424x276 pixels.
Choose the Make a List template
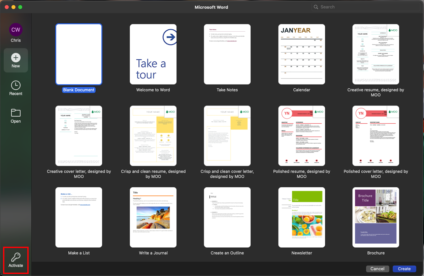pyautogui.click(x=79, y=217)
